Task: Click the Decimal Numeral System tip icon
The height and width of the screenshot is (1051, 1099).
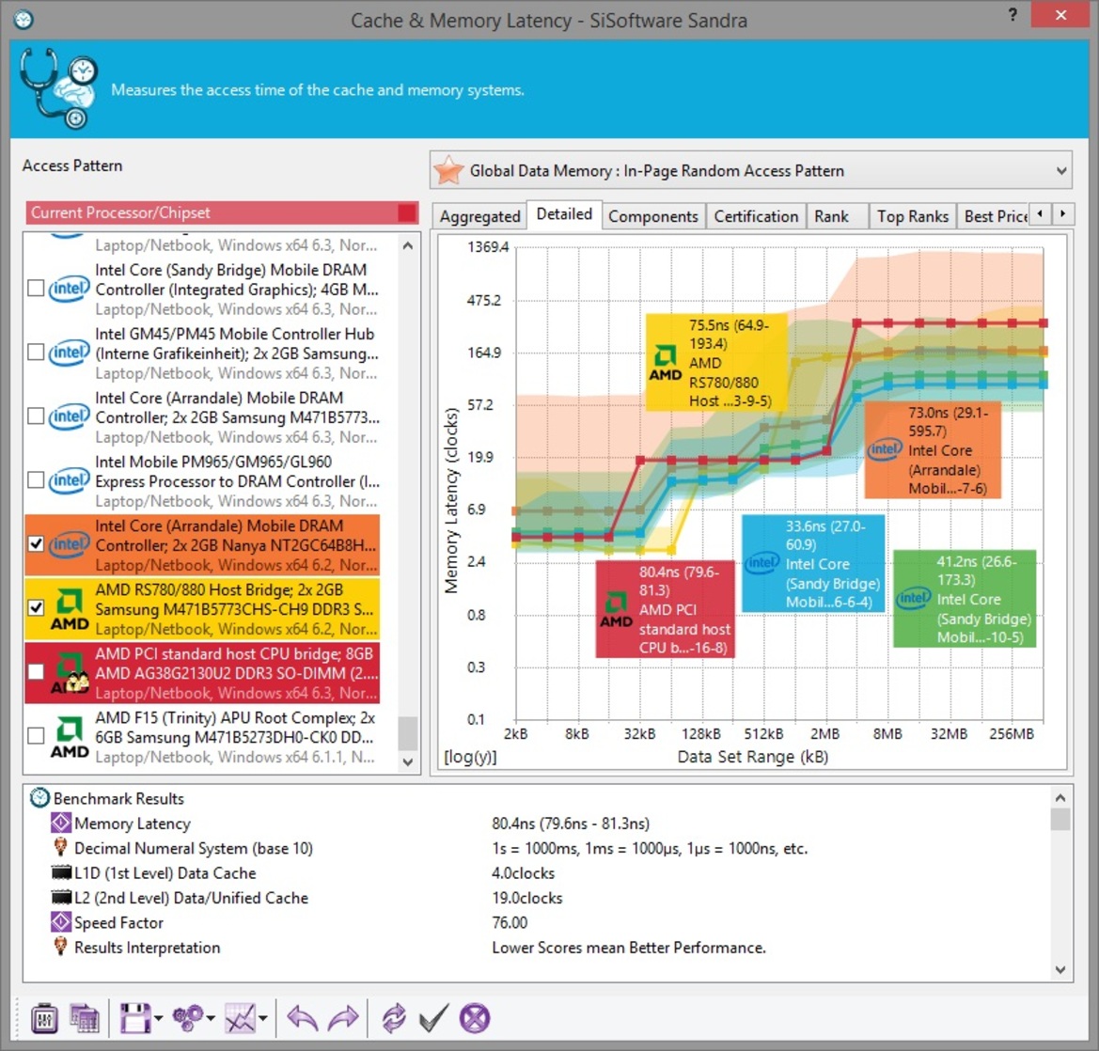Action: (x=61, y=848)
